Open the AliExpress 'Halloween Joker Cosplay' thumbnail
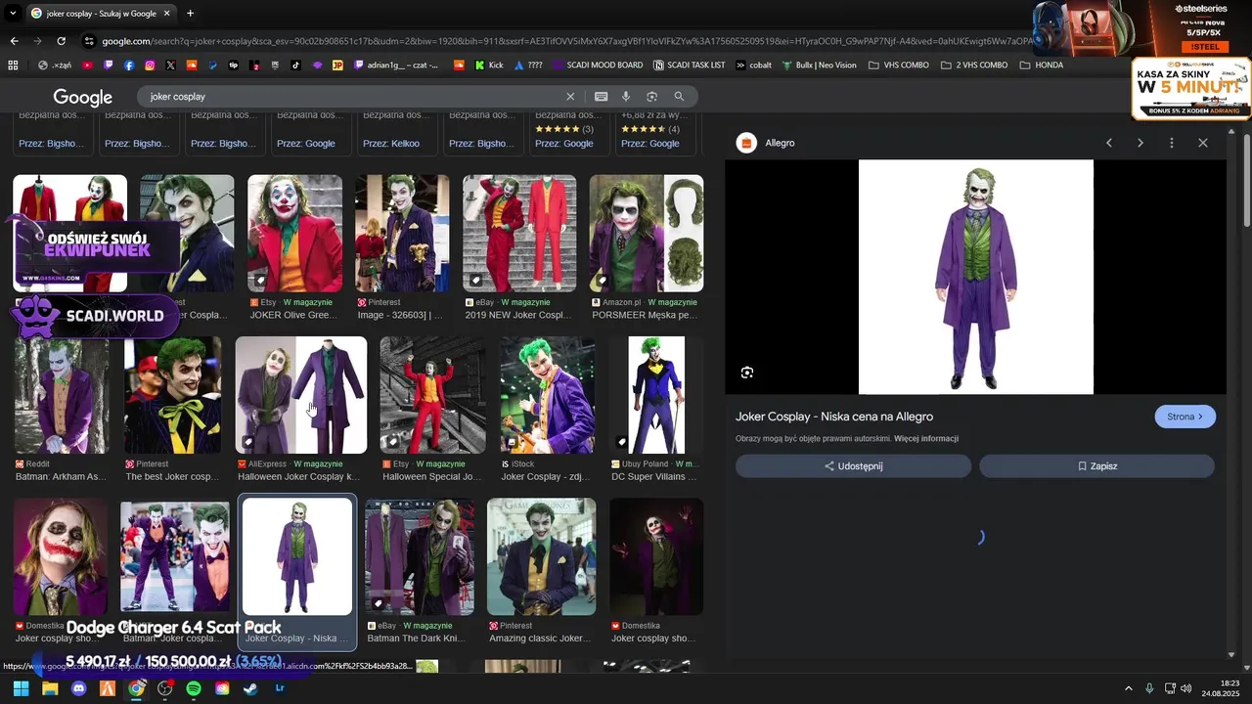1252x704 pixels. tap(301, 395)
